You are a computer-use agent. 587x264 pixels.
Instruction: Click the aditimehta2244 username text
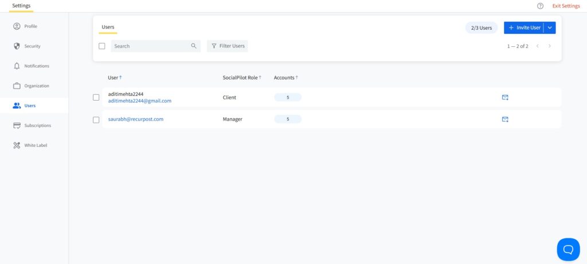(126, 94)
